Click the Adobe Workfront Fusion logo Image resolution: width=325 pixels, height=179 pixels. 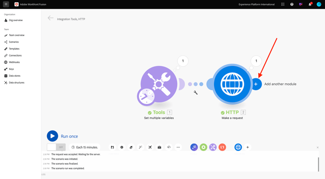(x=16, y=4)
